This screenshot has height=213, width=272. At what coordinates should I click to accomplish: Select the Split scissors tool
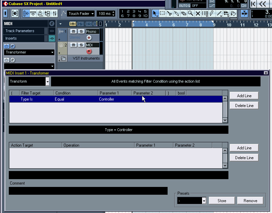(x=170, y=14)
